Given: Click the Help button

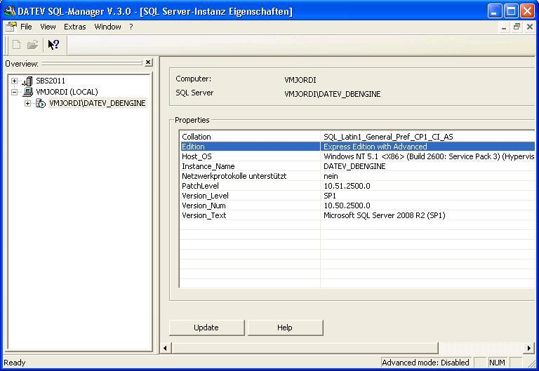Looking at the screenshot, I should (285, 328).
